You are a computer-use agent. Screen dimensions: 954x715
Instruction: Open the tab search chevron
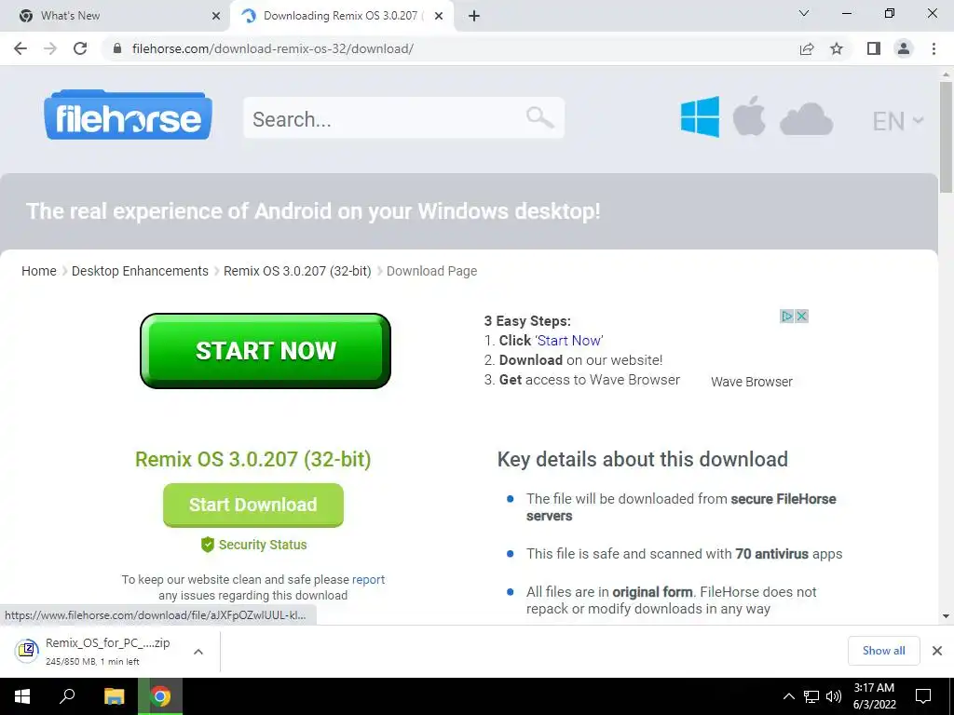pyautogui.click(x=804, y=13)
